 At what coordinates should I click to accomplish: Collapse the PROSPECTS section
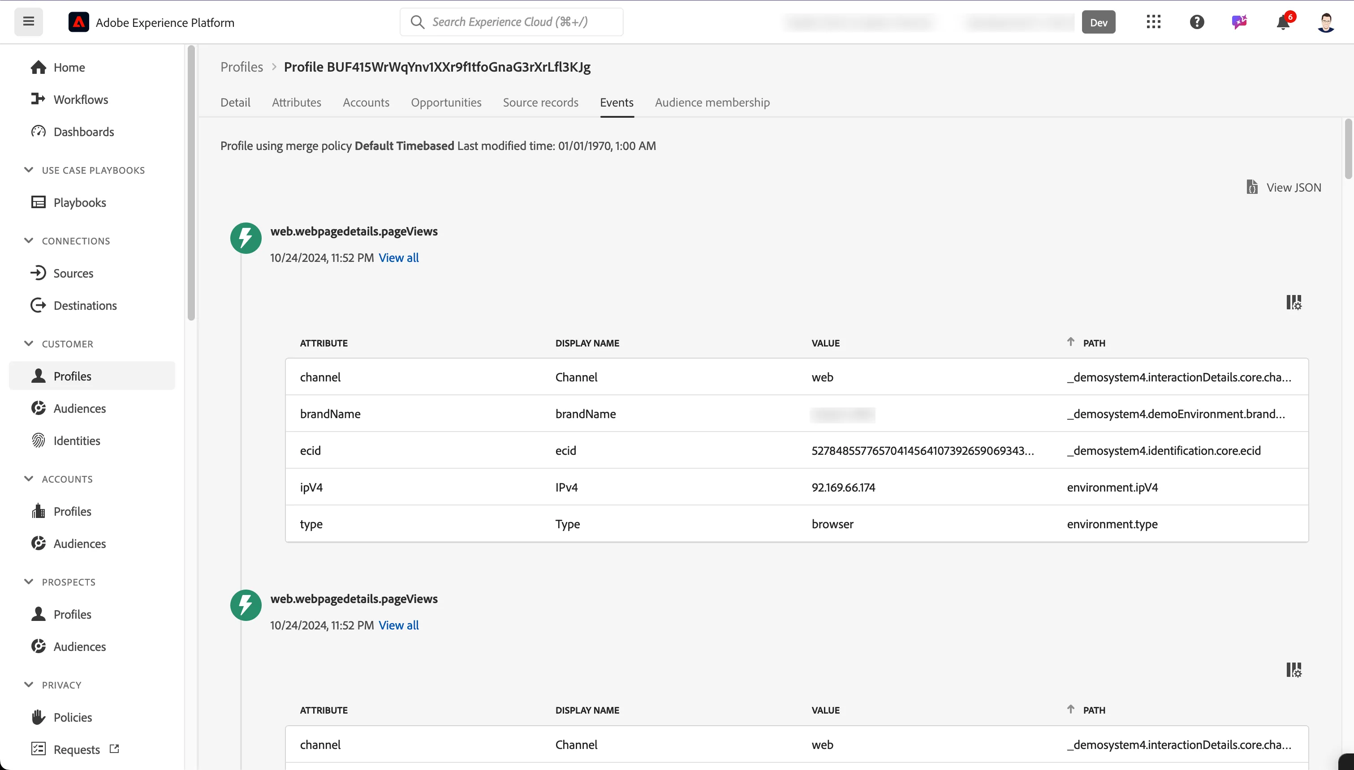29,582
